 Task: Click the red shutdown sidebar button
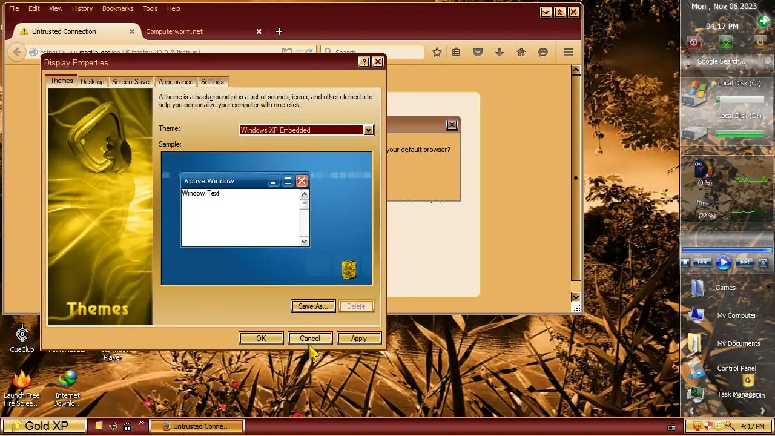click(694, 42)
